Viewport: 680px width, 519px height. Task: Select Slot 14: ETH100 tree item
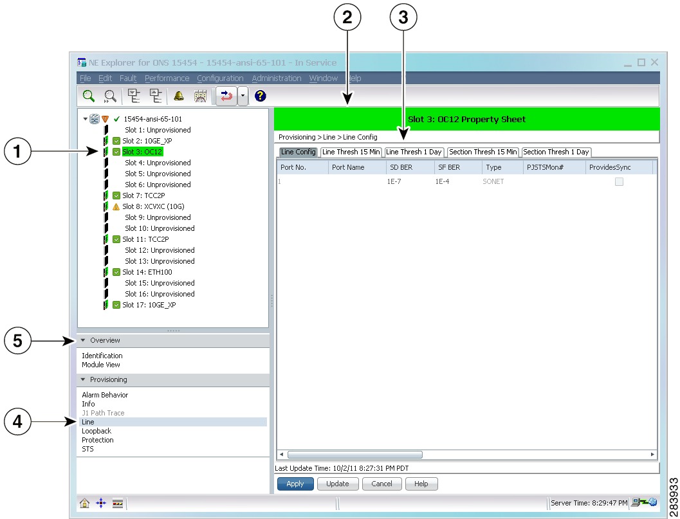pyautogui.click(x=147, y=272)
